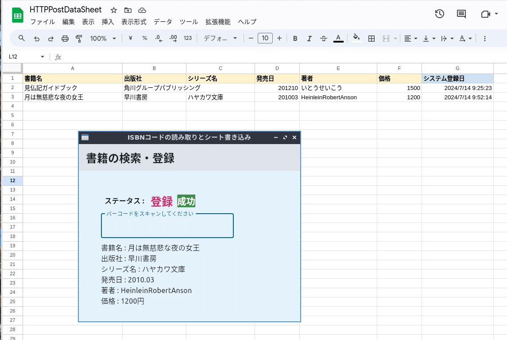Click the font size input box
Image resolution: width=507 pixels, height=340 pixels.
(x=265, y=38)
